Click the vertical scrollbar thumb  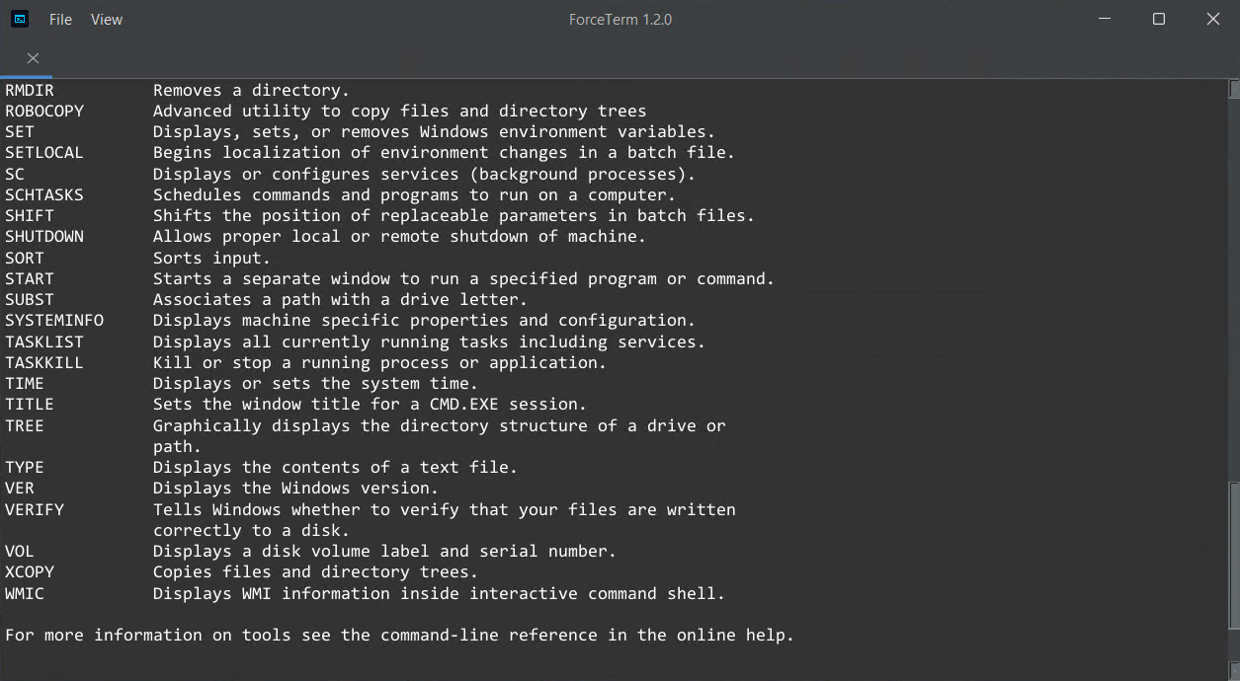tap(1234, 556)
